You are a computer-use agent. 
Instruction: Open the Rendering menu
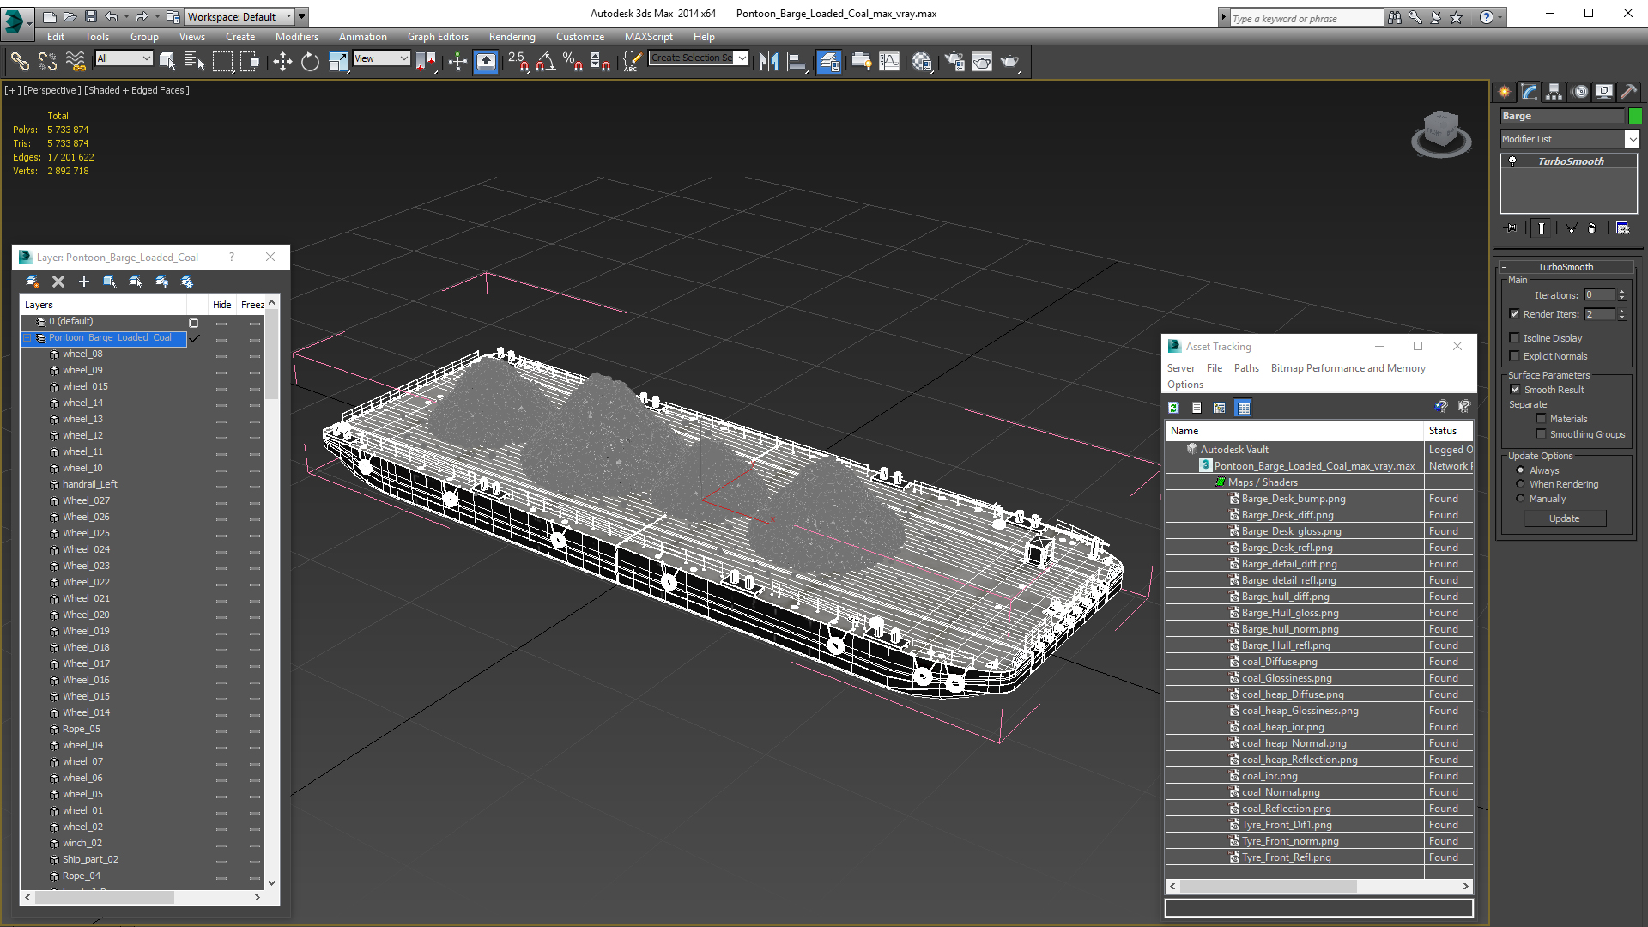click(x=512, y=37)
